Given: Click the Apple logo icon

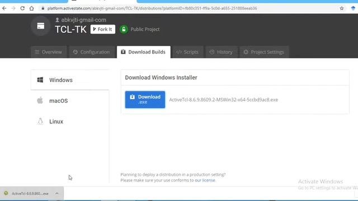Looking at the screenshot, I should 40,100.
